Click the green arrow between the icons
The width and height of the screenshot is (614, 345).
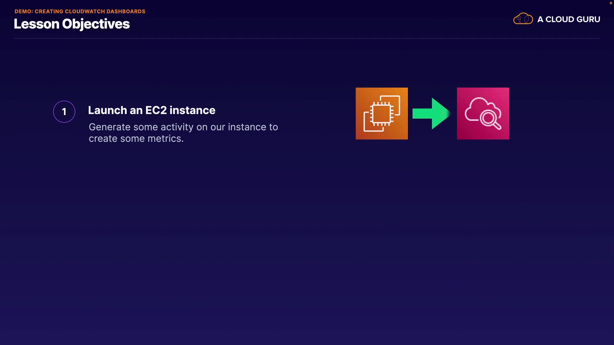coord(431,113)
